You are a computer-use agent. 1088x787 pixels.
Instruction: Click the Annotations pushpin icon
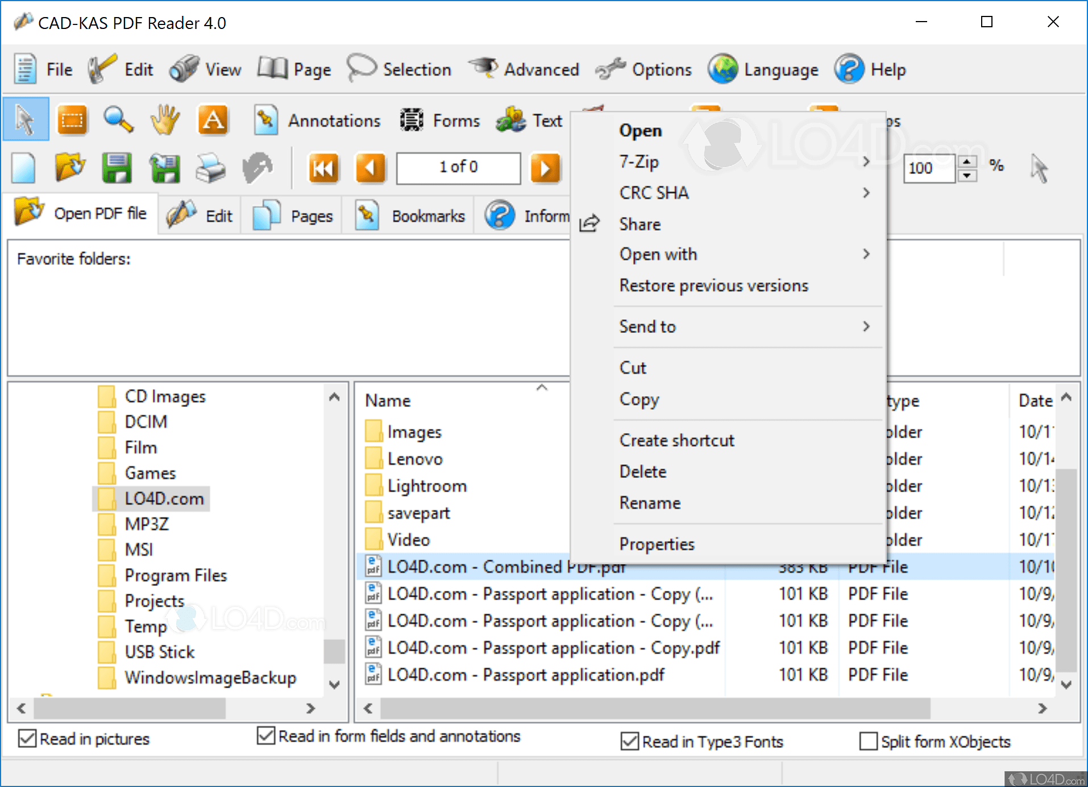[265, 120]
